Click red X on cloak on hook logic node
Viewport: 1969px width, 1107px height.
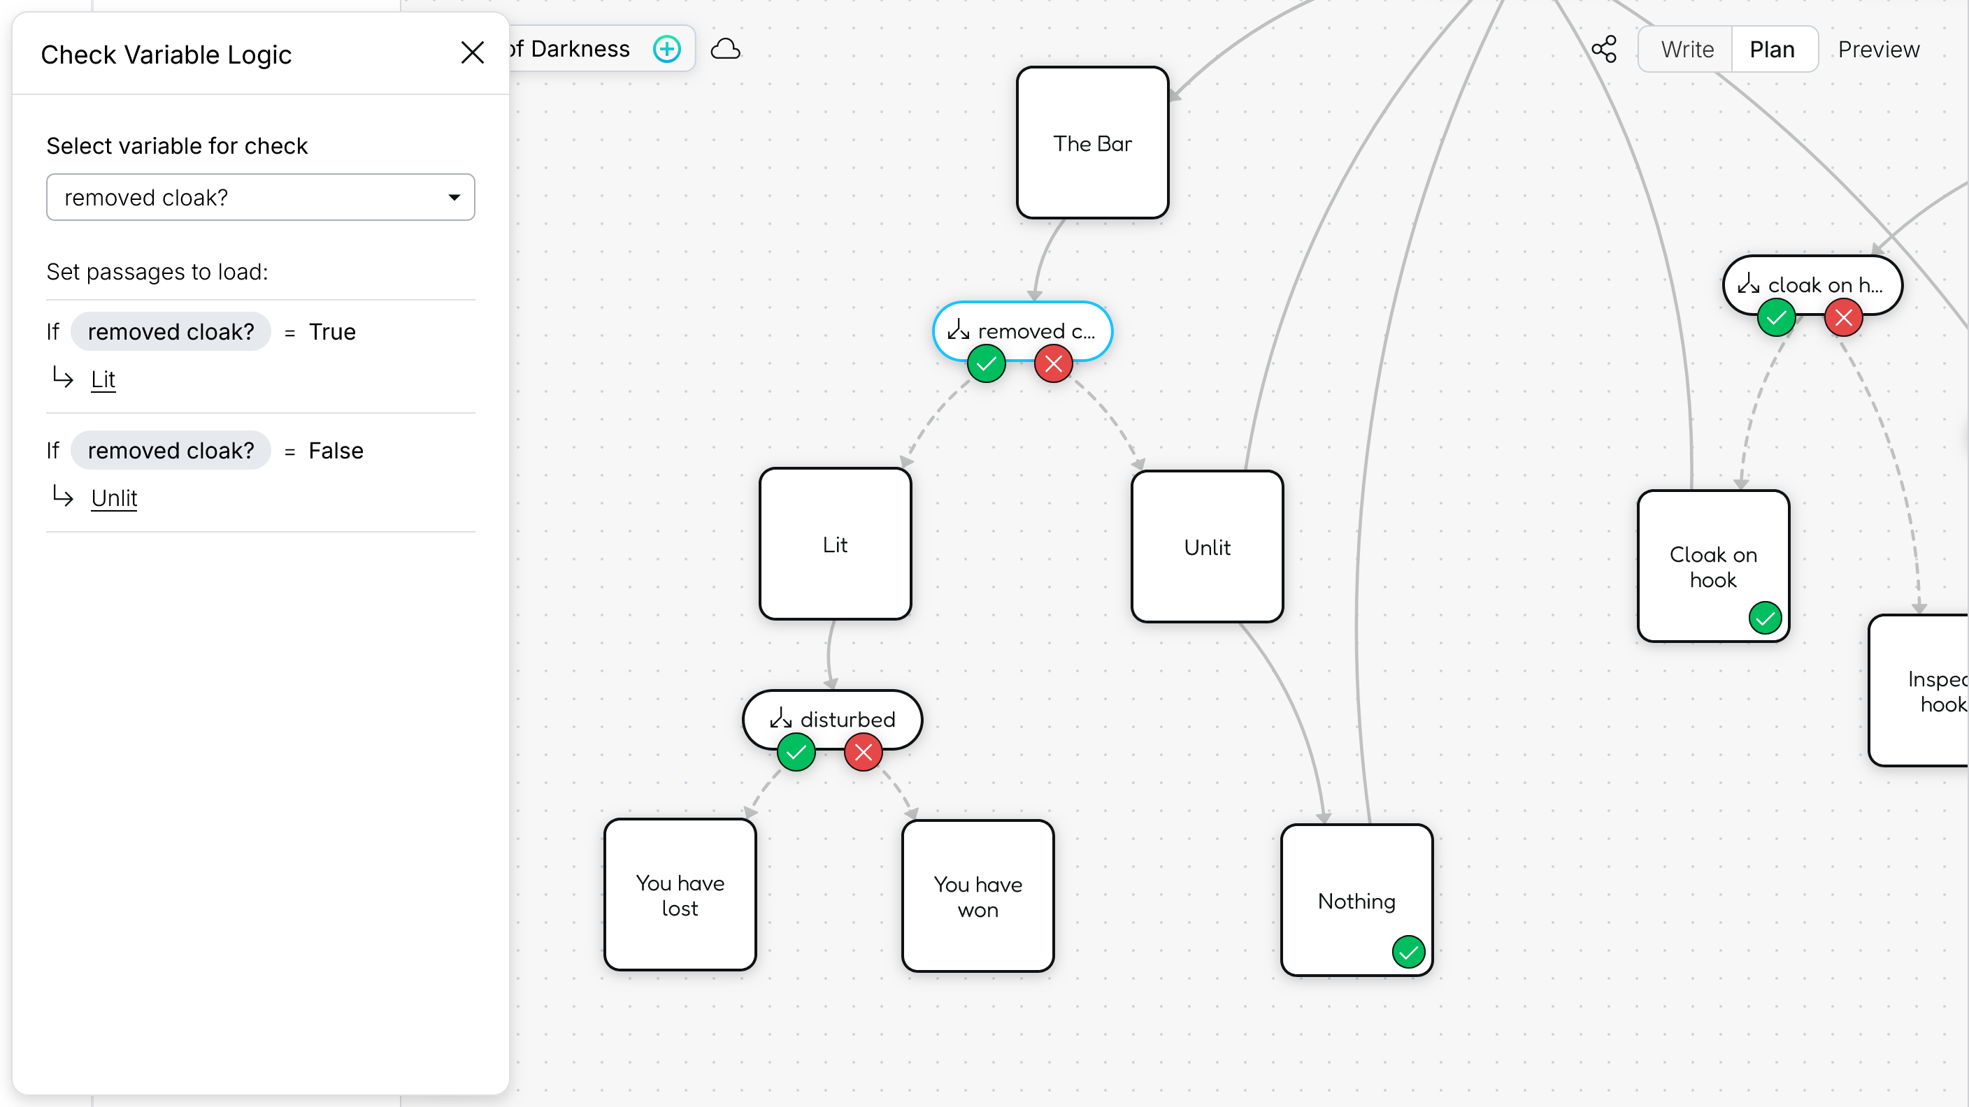tap(1843, 317)
